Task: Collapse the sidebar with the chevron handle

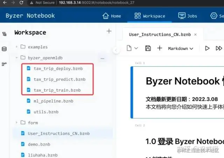Action: 116,50
